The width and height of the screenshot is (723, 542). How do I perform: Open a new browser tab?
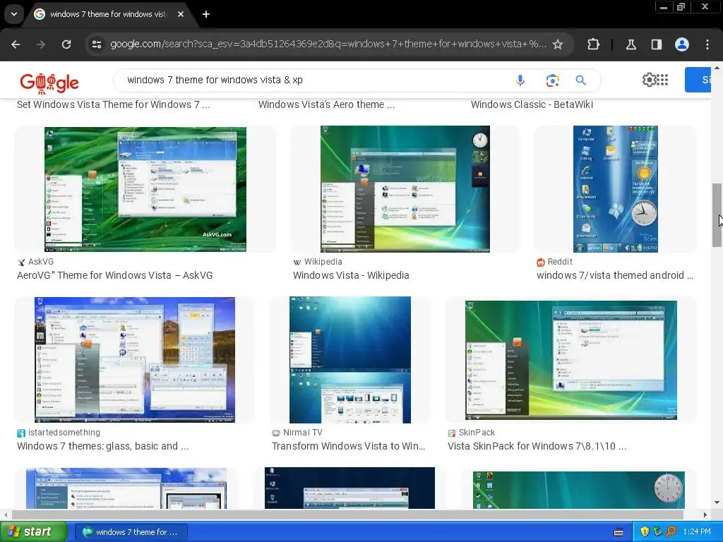(206, 14)
